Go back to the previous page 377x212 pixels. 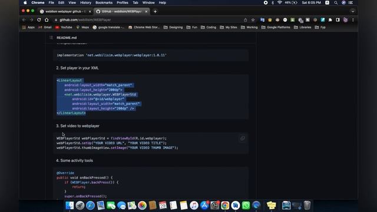click(24, 20)
